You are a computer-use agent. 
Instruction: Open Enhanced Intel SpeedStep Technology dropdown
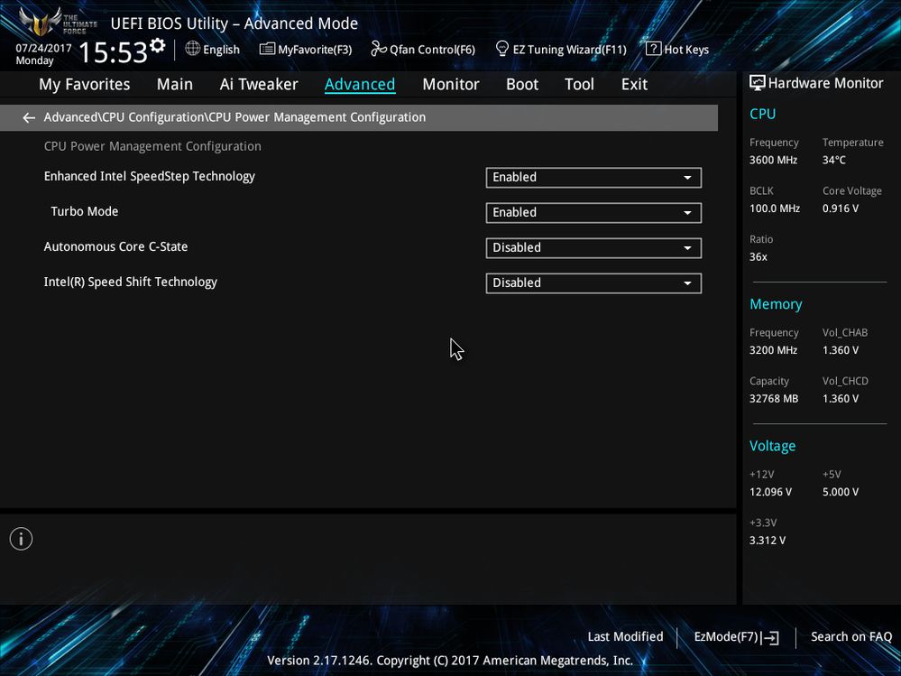tap(593, 178)
